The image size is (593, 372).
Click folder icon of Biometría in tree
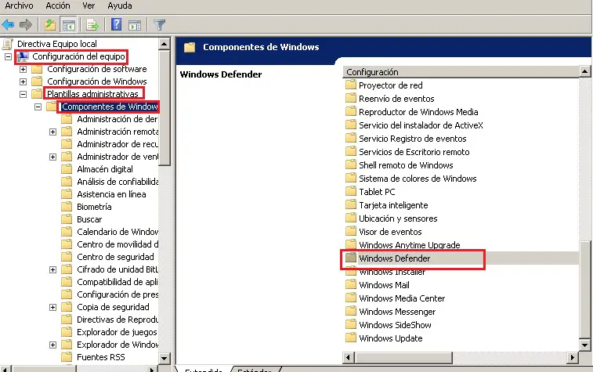point(67,207)
